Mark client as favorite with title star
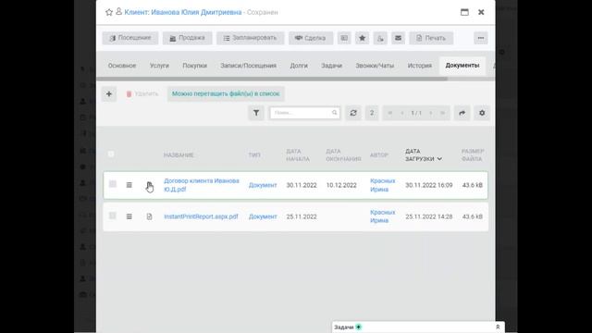Image resolution: width=592 pixels, height=333 pixels. coord(109,12)
